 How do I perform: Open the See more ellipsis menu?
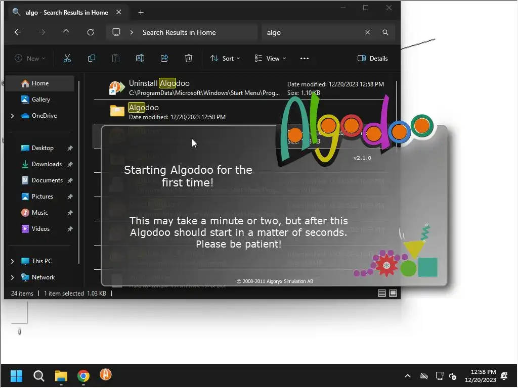[304, 59]
